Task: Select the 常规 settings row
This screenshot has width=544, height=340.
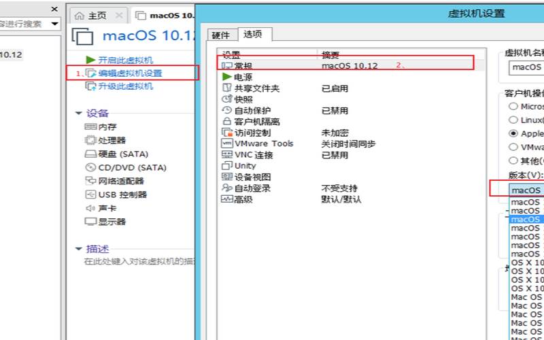Action: (351, 65)
